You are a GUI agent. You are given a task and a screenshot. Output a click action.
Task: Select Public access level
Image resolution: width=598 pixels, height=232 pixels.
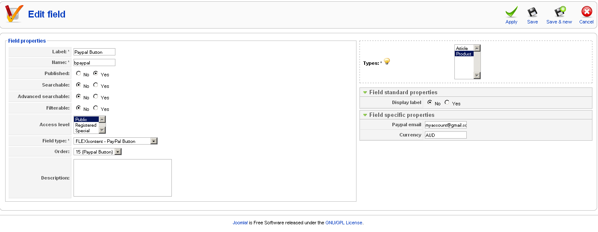(86, 119)
